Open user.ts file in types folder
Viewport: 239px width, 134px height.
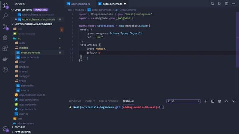pyautogui.click(x=37, y=90)
